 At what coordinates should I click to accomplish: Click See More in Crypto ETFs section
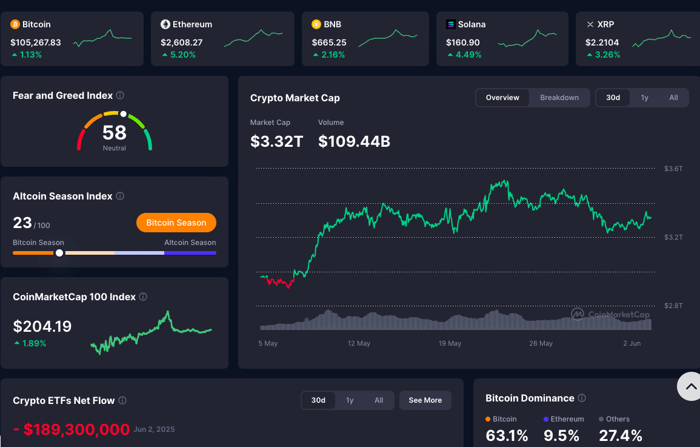[425, 400]
